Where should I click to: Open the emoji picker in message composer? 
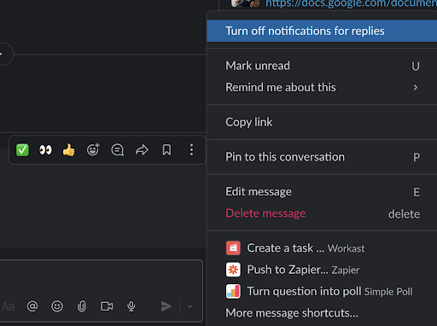pyautogui.click(x=57, y=306)
